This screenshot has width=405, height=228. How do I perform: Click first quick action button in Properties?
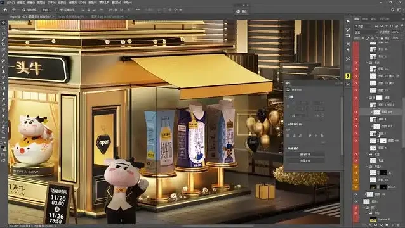click(x=305, y=155)
